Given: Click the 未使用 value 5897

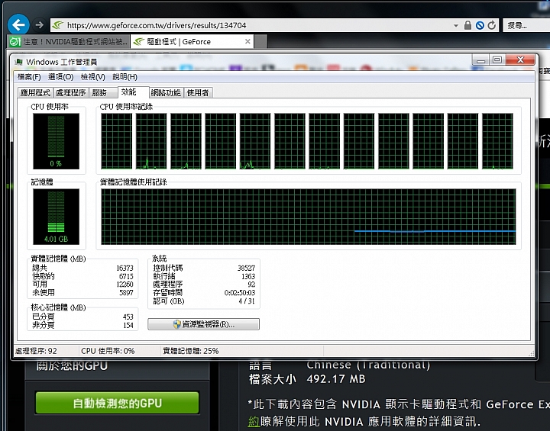Looking at the screenshot, I should point(126,292).
